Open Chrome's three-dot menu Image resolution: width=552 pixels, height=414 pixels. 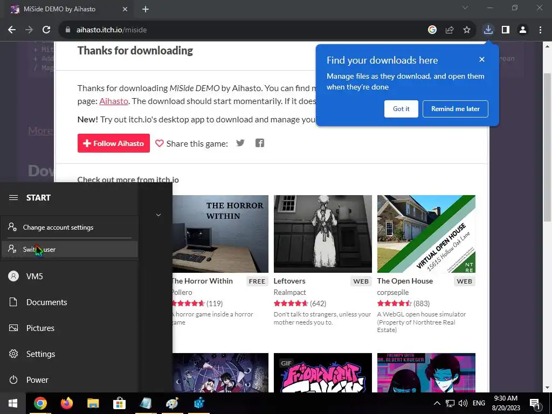[540, 30]
